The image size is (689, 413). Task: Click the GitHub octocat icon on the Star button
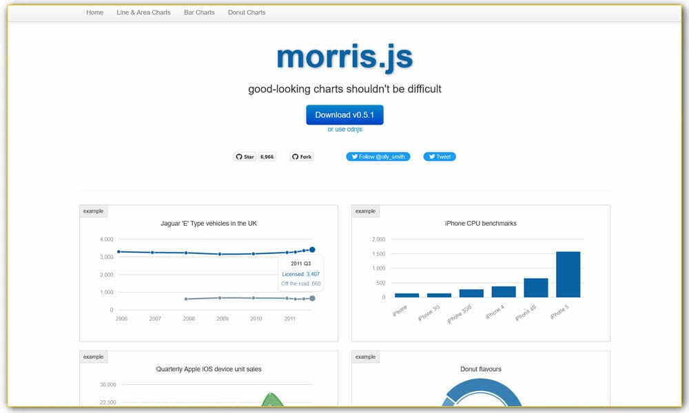(x=240, y=156)
